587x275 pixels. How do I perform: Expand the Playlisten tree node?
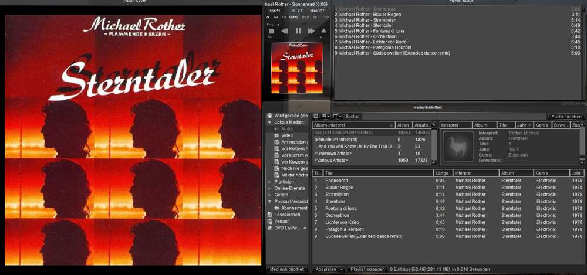tap(269, 182)
